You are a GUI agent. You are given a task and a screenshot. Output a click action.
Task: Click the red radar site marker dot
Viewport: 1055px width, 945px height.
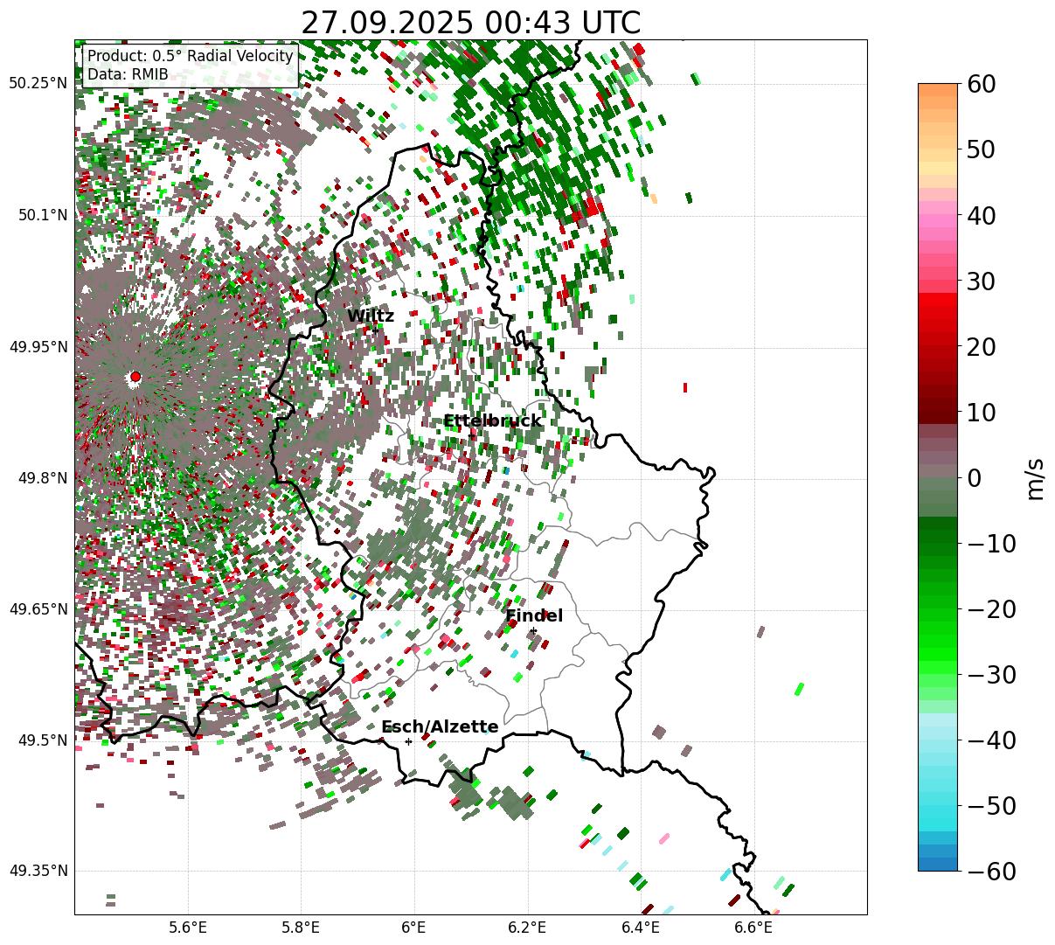tap(135, 377)
